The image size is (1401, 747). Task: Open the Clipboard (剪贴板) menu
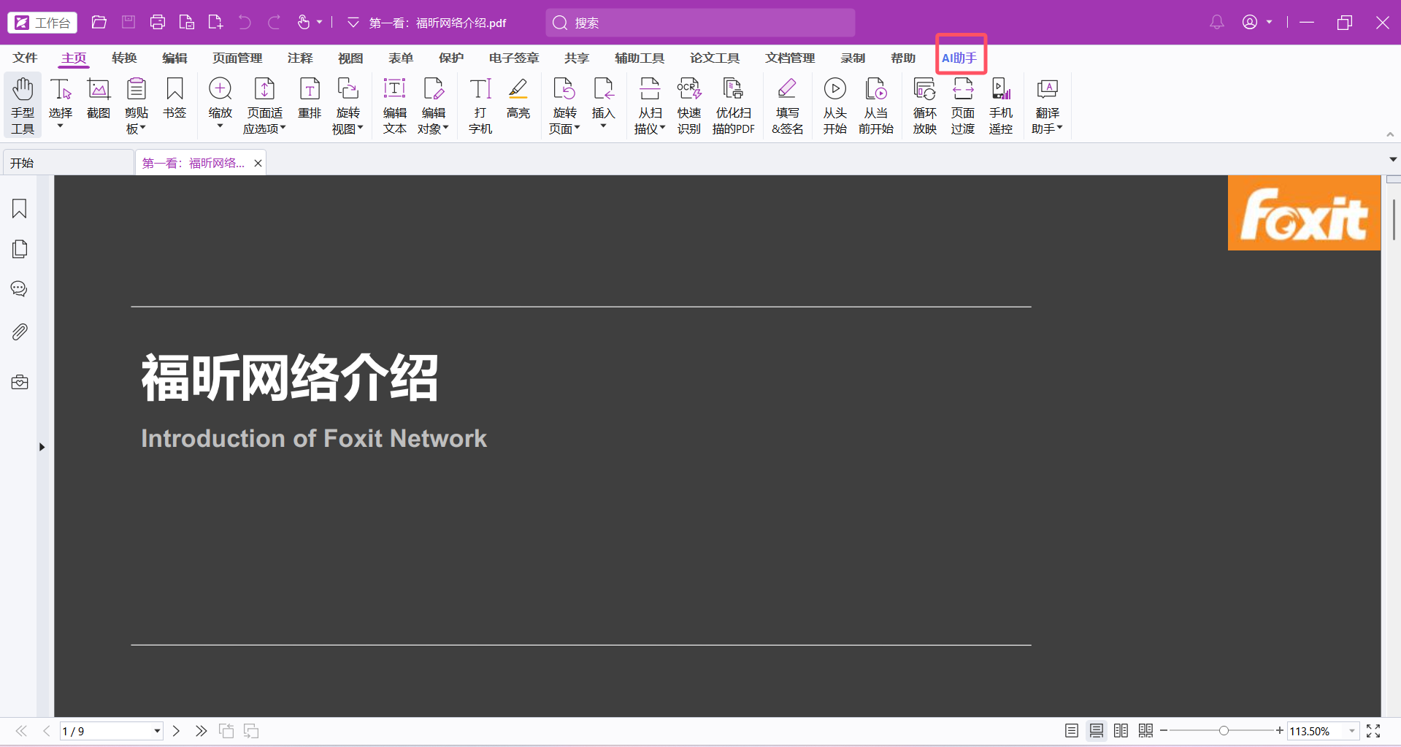coord(137,106)
